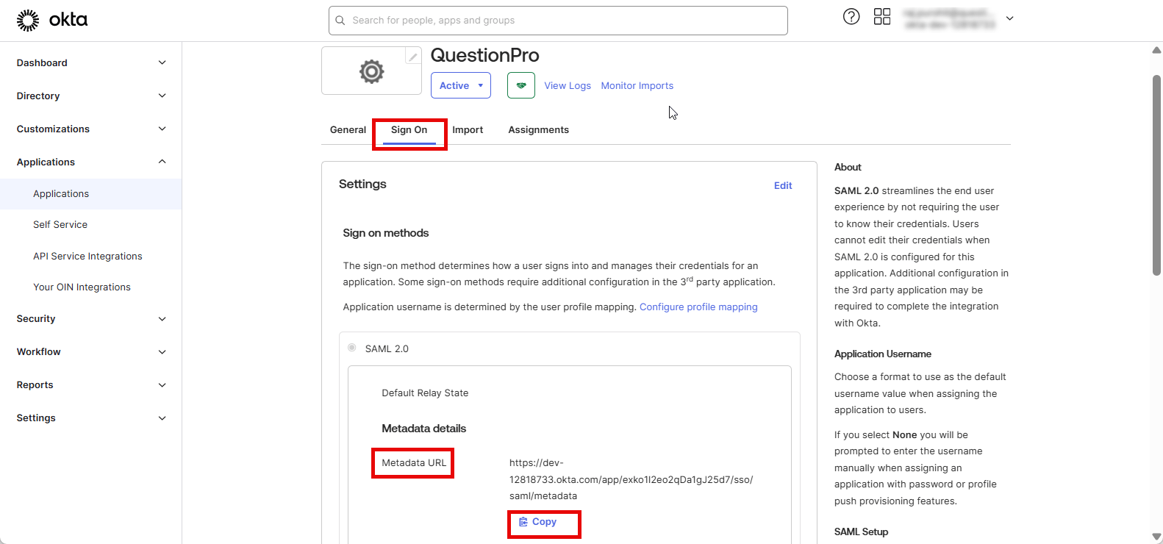The width and height of the screenshot is (1163, 544).
Task: Open the apps grid icon
Action: coord(882,17)
